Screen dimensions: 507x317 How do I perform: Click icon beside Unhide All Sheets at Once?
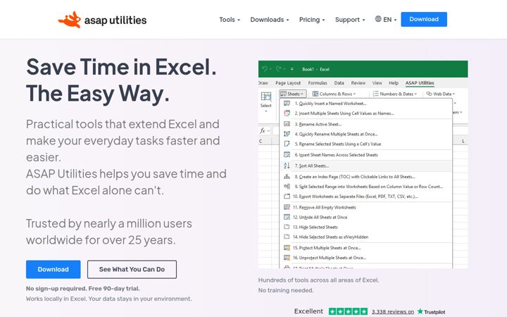[287, 217]
